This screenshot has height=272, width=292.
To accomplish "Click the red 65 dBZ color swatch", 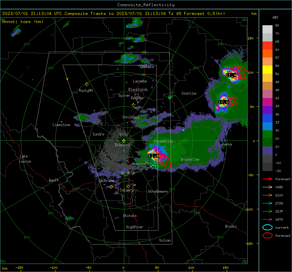I will point(267,46).
